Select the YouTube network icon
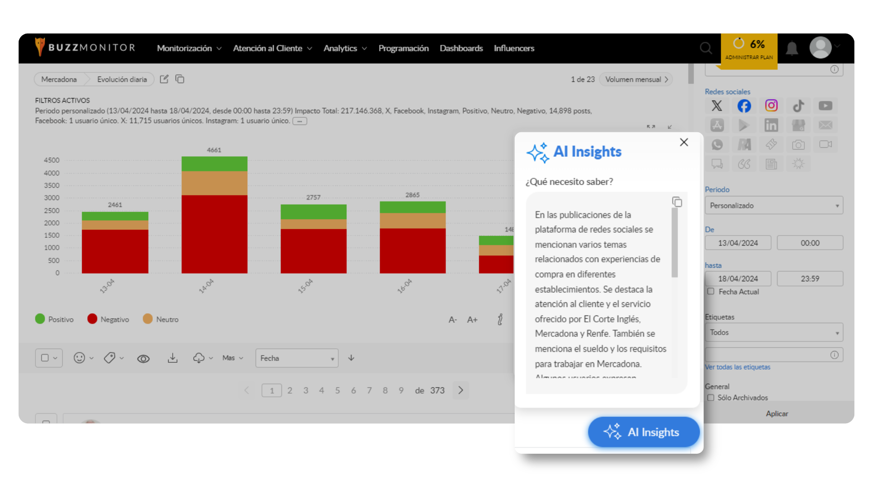Screen dimensions: 873x491 826,106
